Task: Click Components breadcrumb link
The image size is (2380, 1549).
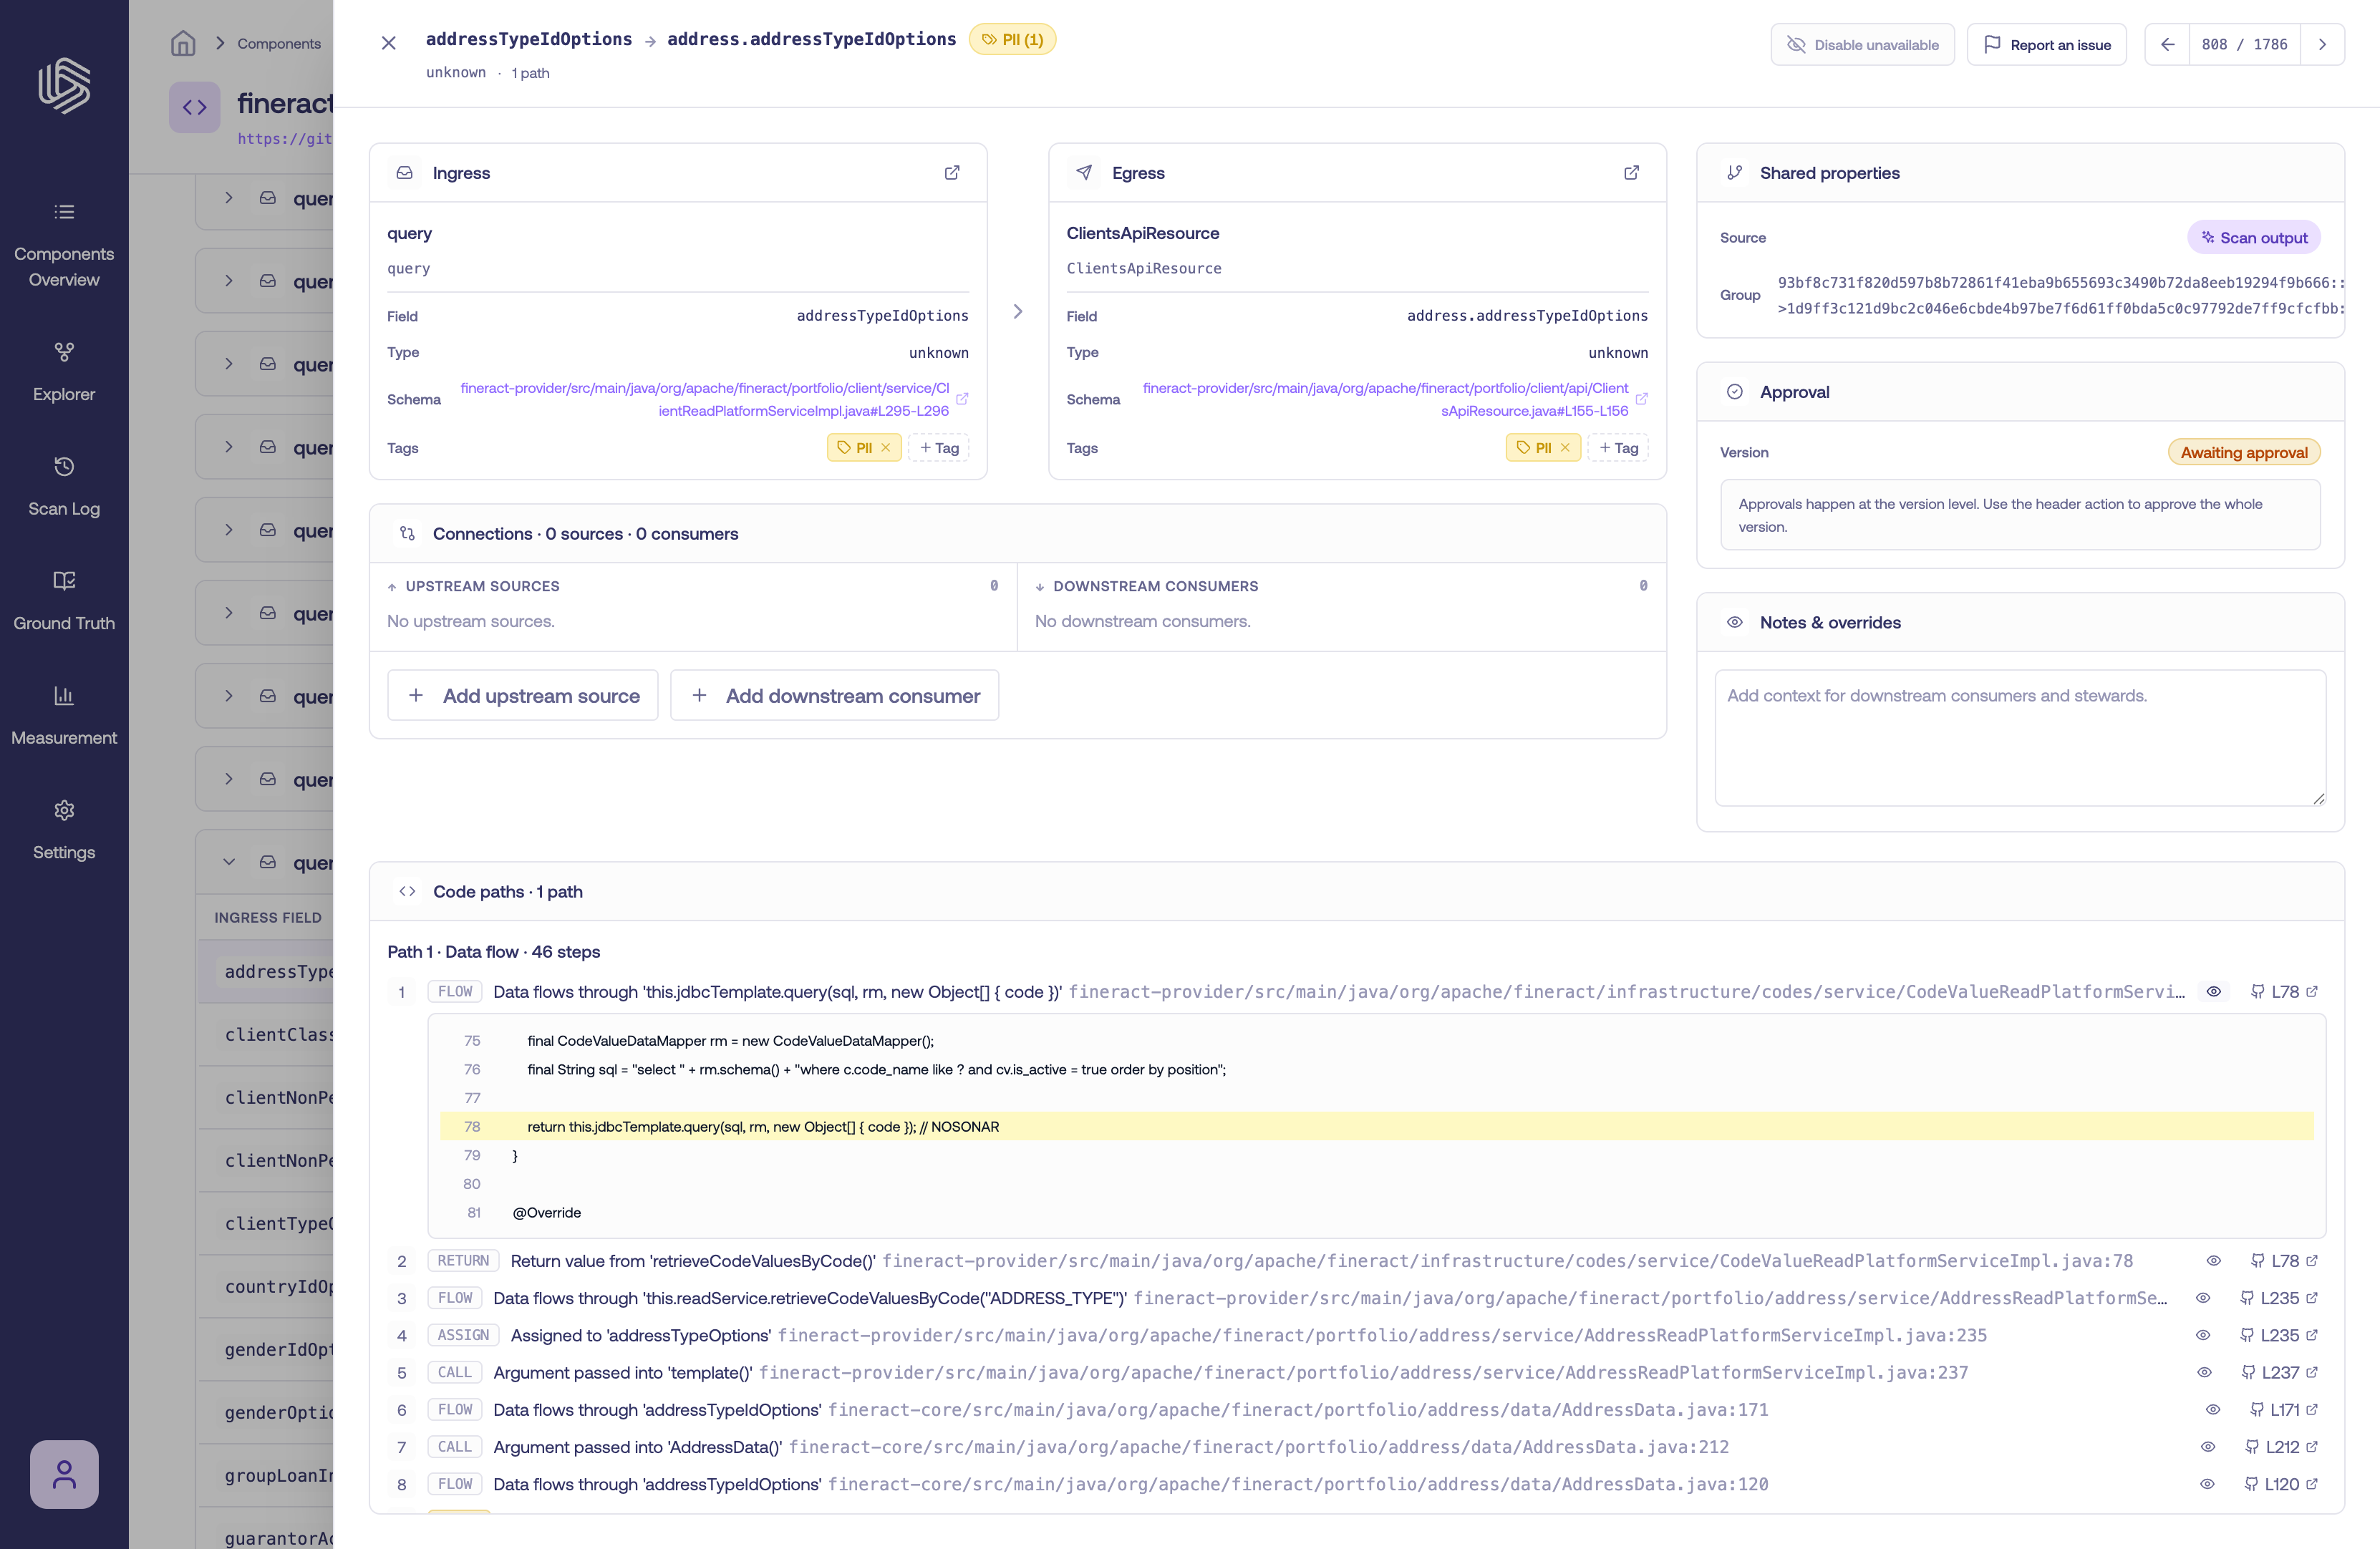Action: pos(279,43)
